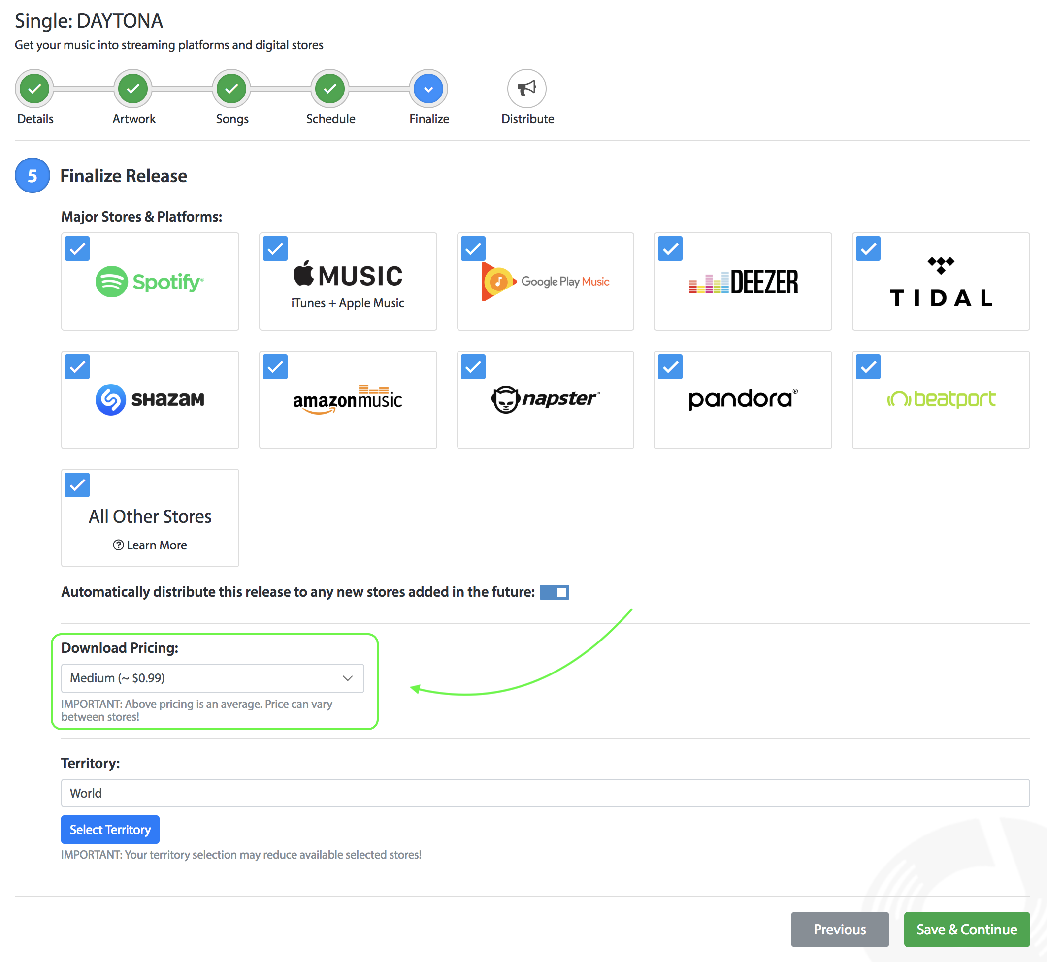The width and height of the screenshot is (1047, 962).
Task: Uncheck the Beatport checkbox
Action: (x=868, y=367)
